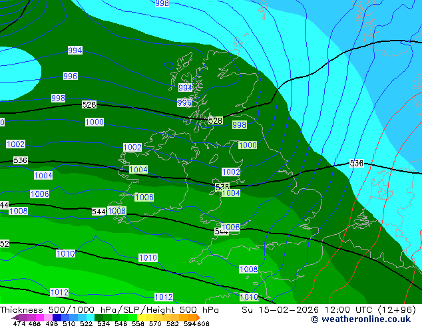This screenshot has width=422, height=326.
Task: Click the dark purple arrow at legend start
Action: [x=15, y=317]
